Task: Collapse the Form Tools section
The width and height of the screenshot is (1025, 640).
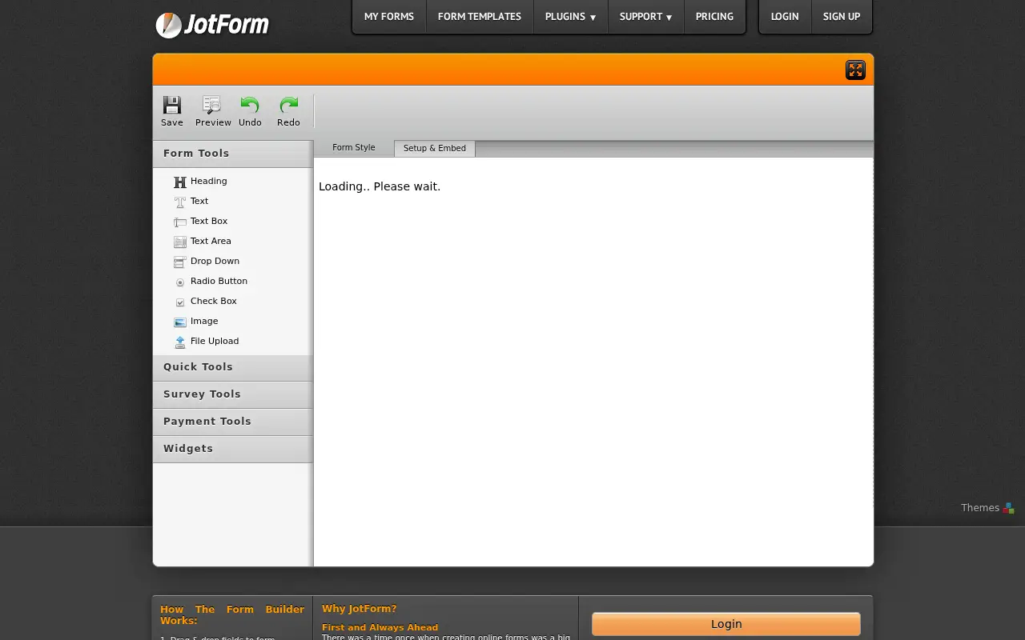Action: click(x=232, y=154)
